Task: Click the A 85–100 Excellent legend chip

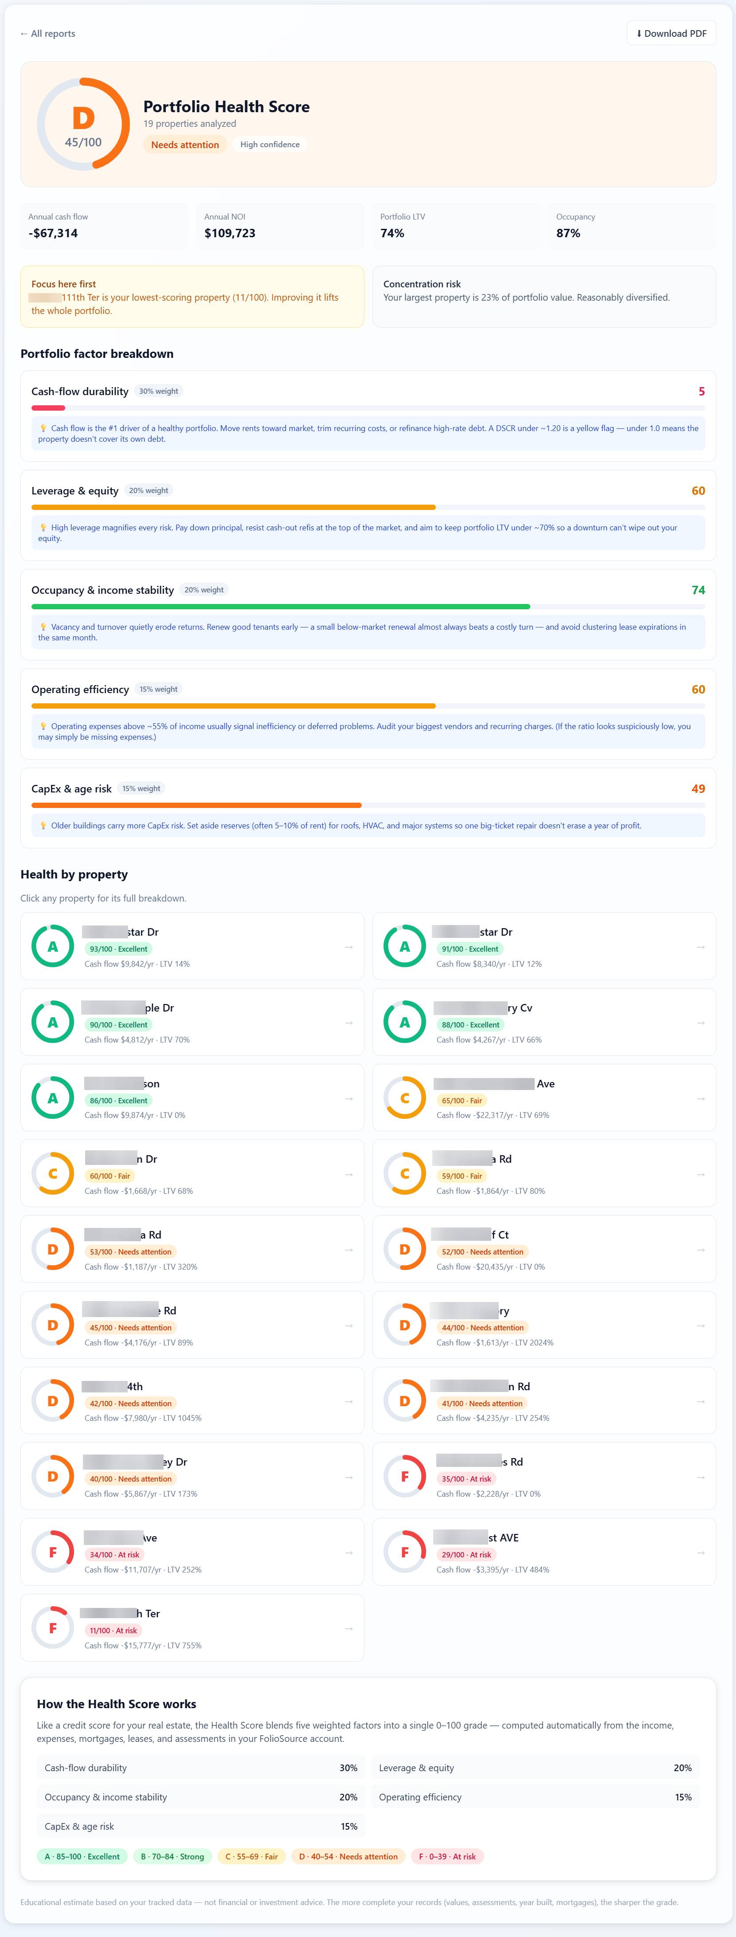Action: pos(82,1856)
